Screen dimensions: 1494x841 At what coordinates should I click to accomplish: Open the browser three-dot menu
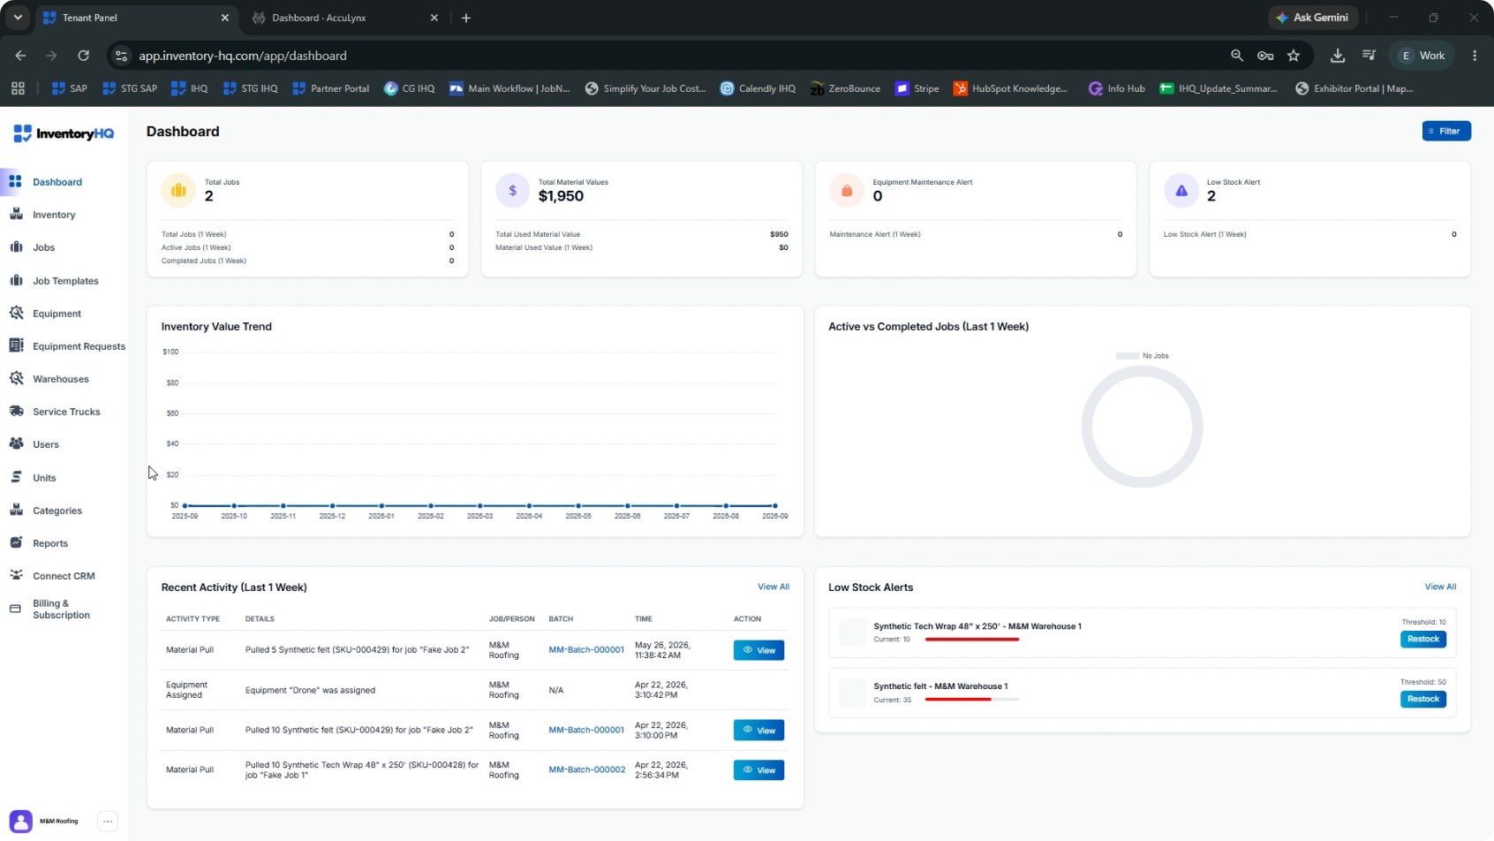[x=1475, y=56]
